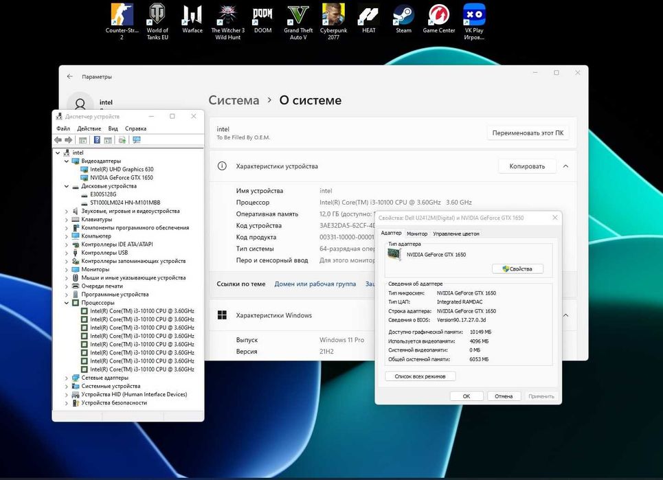Switch to the Управление цветом tab

(456, 233)
